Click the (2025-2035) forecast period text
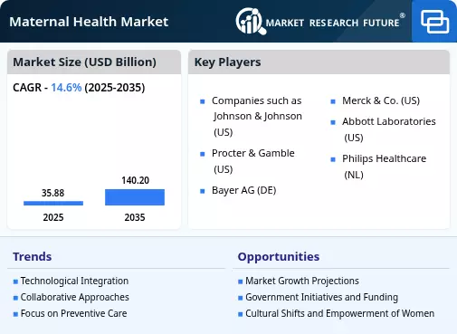Viewport: 457px width, 334px height. click(x=115, y=88)
